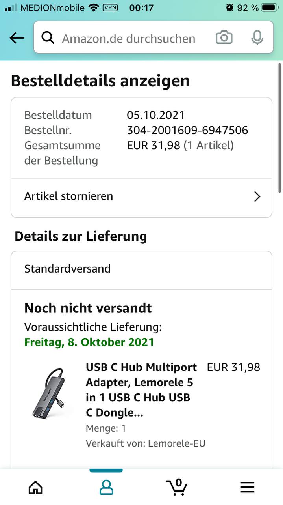
Task: Go to Home via house icon
Action: [35, 487]
